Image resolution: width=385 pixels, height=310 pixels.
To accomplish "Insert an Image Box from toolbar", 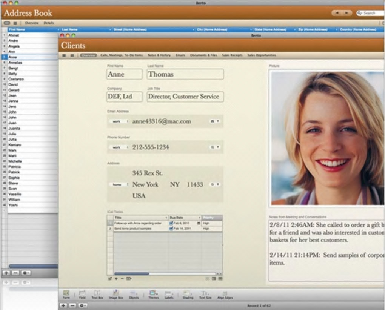I will (115, 294).
